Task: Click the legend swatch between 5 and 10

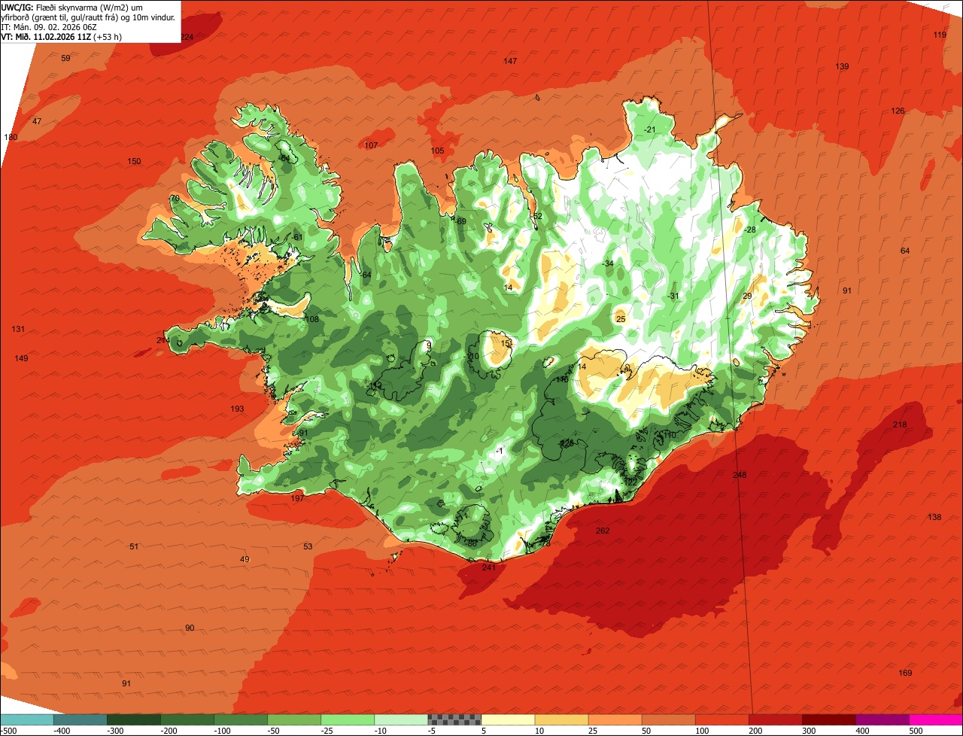Action: click(x=508, y=719)
